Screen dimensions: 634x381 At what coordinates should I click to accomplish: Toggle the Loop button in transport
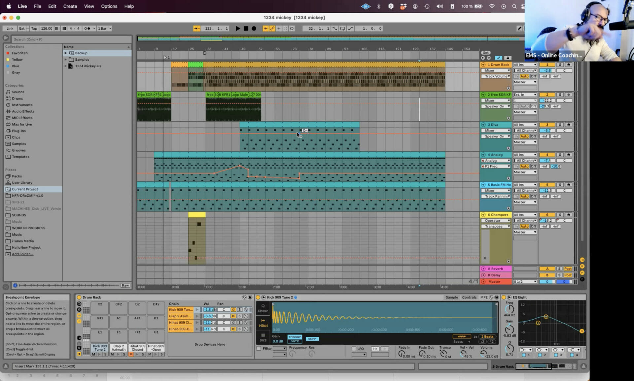pyautogui.click(x=293, y=28)
